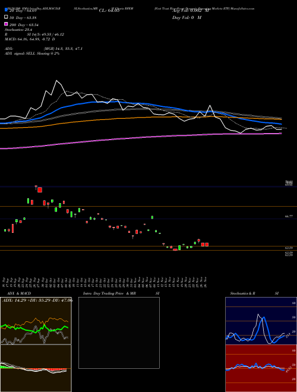Click the magenta 200 Day legend swatch
The width and height of the screenshot is (297, 392).
tap(6, 24)
